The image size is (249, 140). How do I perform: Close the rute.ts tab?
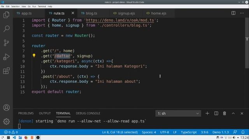tap(73, 13)
